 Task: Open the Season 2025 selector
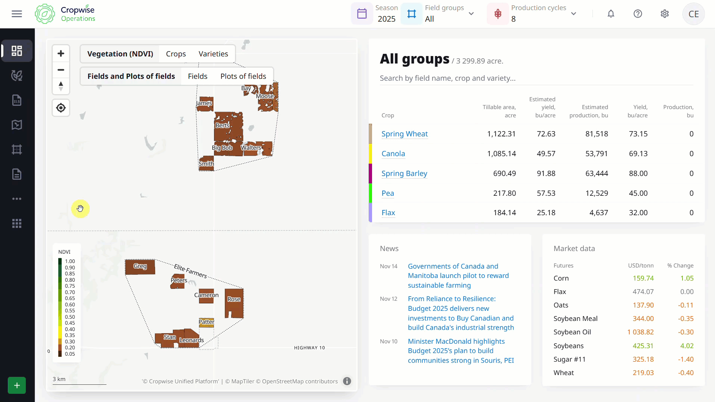tap(375, 14)
